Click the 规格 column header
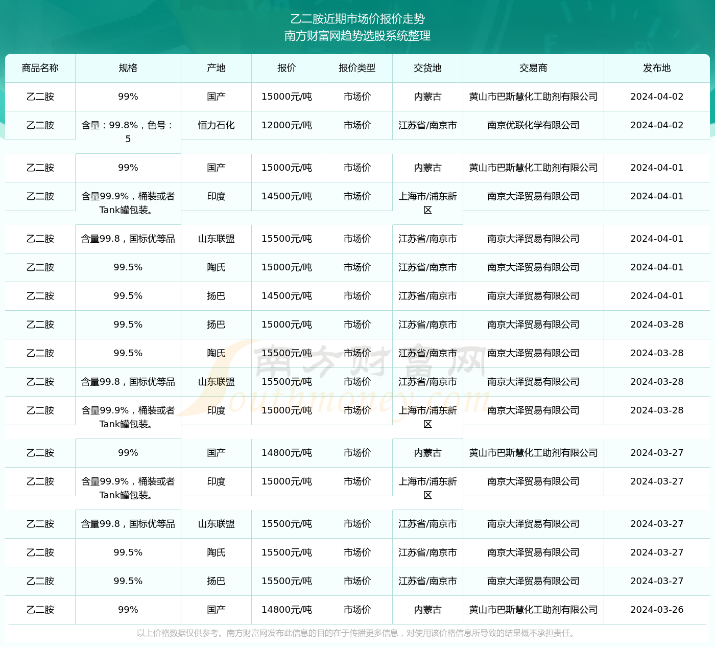The height and width of the screenshot is (647, 715). (128, 68)
